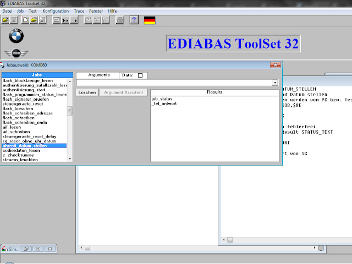Image resolution: width=352 pixels, height=264 pixels.
Task: Select the steuergeraete_reset job
Action: [x=34, y=104]
